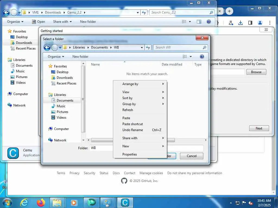
Task: Open help icon in Select a folder dialog
Action: pyautogui.click(x=202, y=56)
